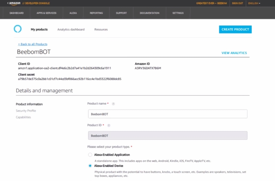Image resolution: width=275 pixels, height=181 pixels.
Task: Click the Details and management heading
Action: click(44, 90)
